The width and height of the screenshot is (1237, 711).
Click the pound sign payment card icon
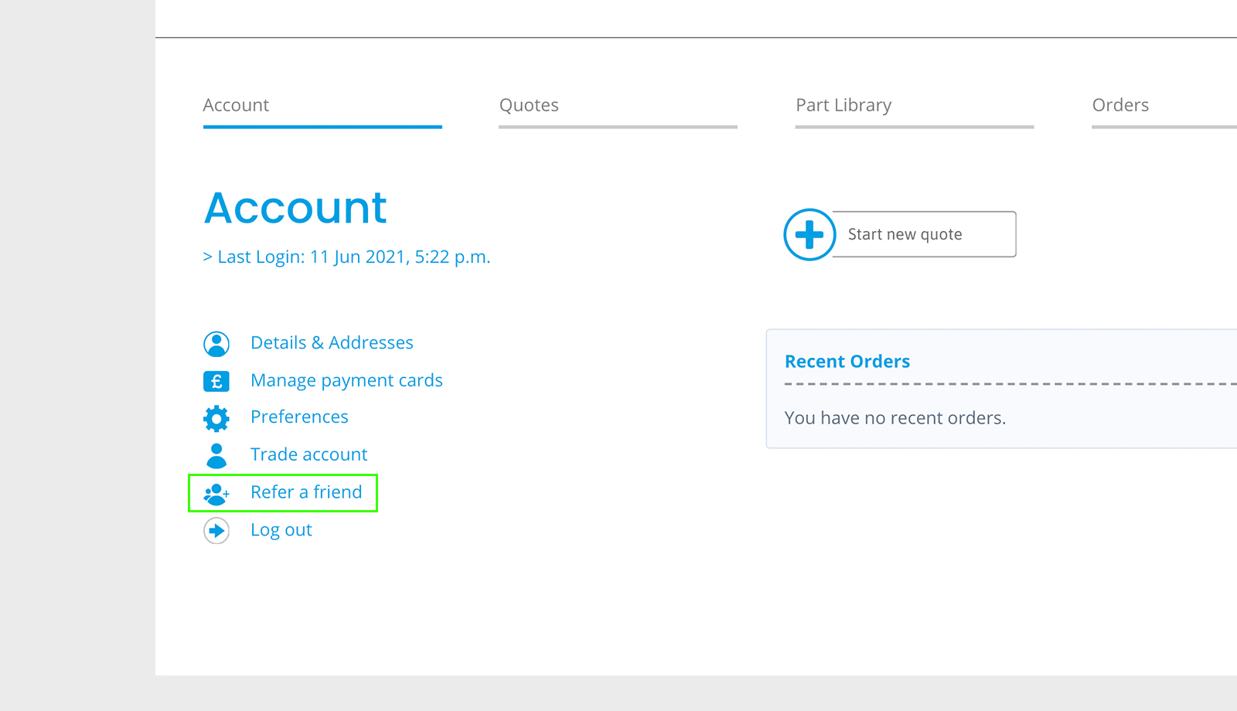[216, 381]
